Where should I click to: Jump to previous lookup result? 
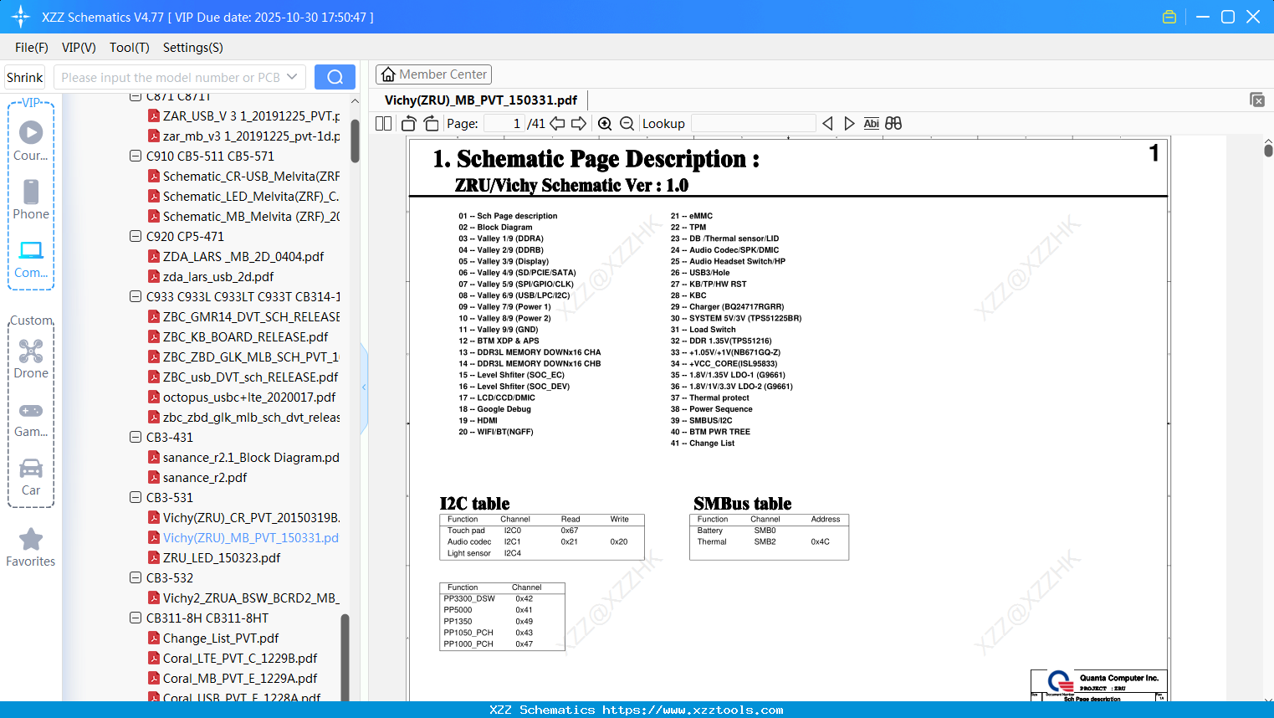tap(827, 124)
